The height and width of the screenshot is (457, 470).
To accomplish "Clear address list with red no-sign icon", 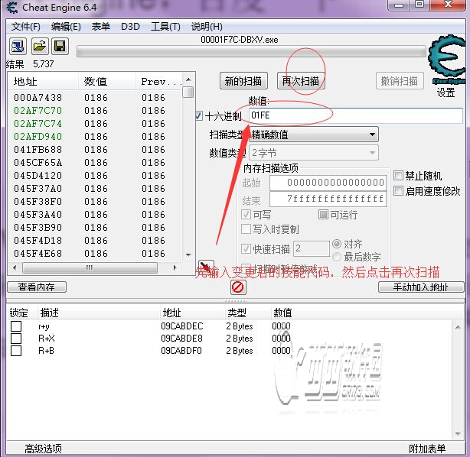I will point(238,287).
